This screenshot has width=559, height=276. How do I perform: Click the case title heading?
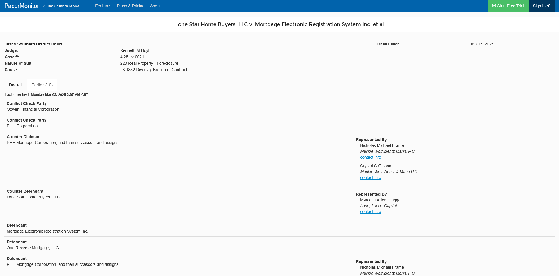[279, 24]
